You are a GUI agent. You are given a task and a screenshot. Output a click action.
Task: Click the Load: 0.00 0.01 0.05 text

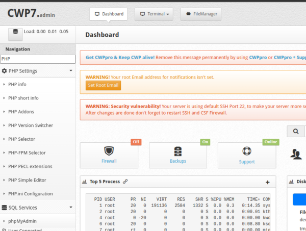(46, 32)
